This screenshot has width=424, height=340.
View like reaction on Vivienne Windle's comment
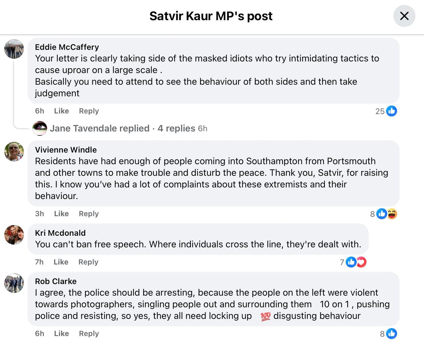click(381, 214)
